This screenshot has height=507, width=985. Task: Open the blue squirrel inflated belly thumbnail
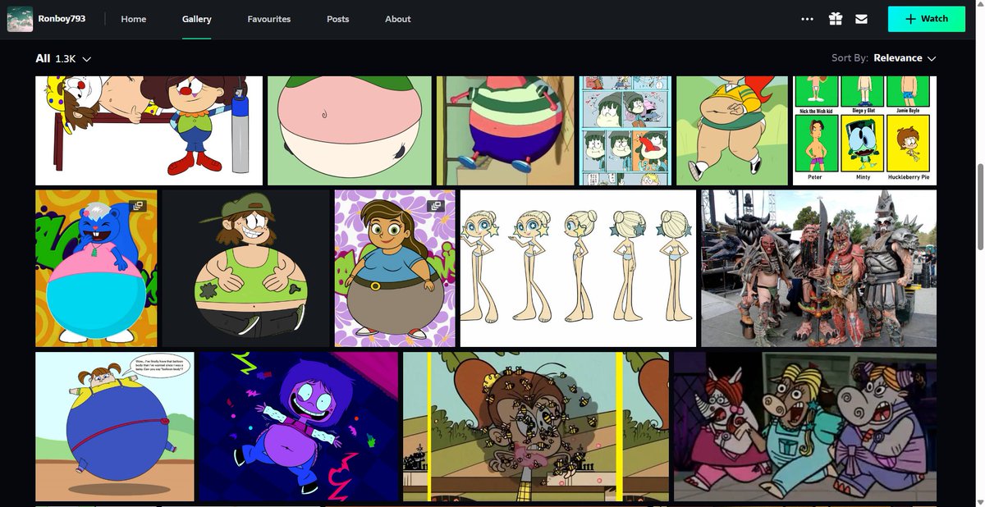pos(96,268)
